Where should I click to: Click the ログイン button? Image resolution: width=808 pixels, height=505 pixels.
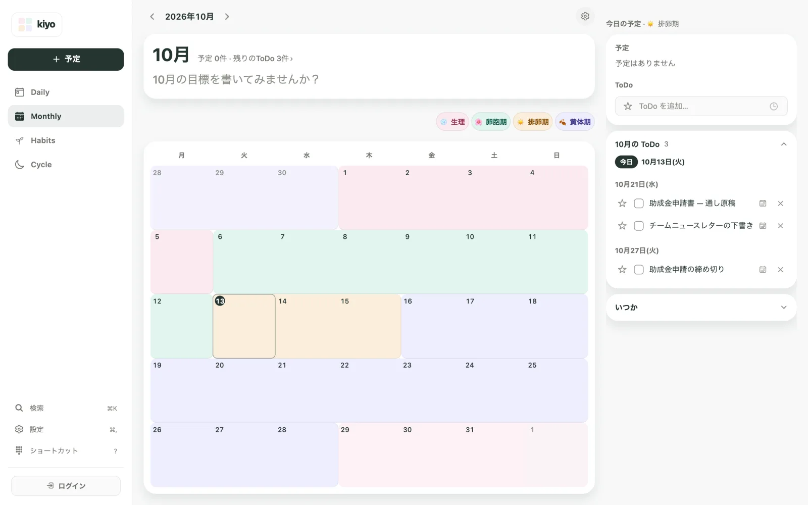pos(66,486)
